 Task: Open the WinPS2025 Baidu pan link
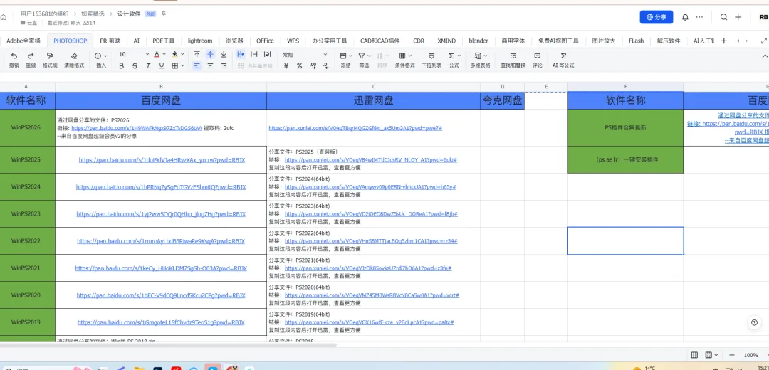[162, 160]
